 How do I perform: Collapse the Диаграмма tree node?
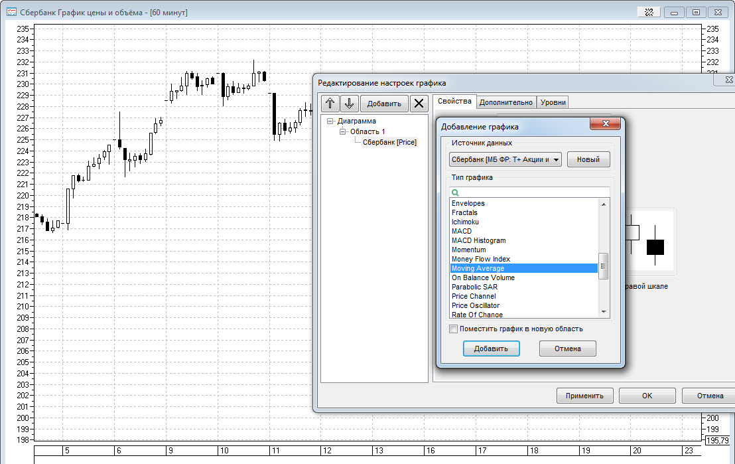pos(330,121)
